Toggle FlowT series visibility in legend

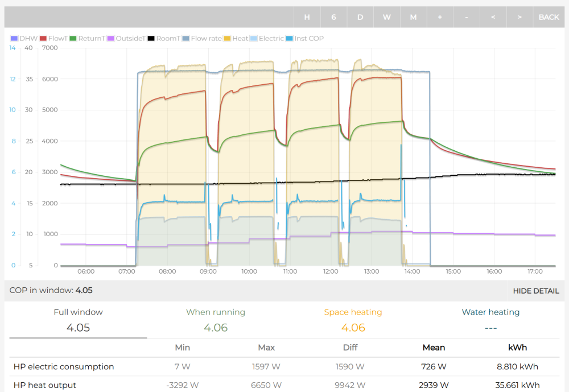click(x=53, y=39)
